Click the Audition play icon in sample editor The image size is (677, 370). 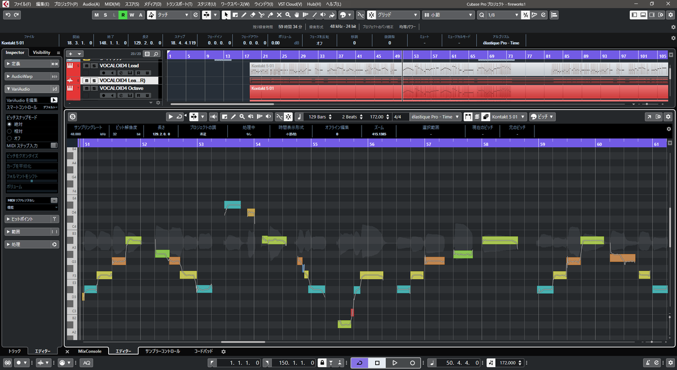(172, 117)
